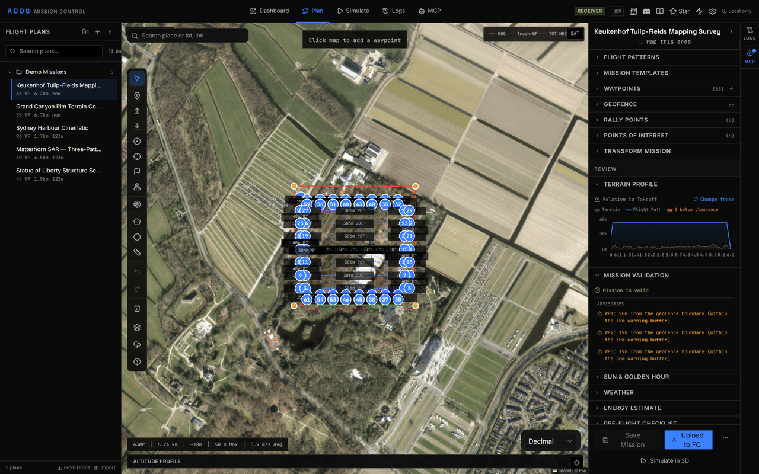Screen dimensions: 759x474
Task: Click the Search plans input field
Action: (x=55, y=52)
